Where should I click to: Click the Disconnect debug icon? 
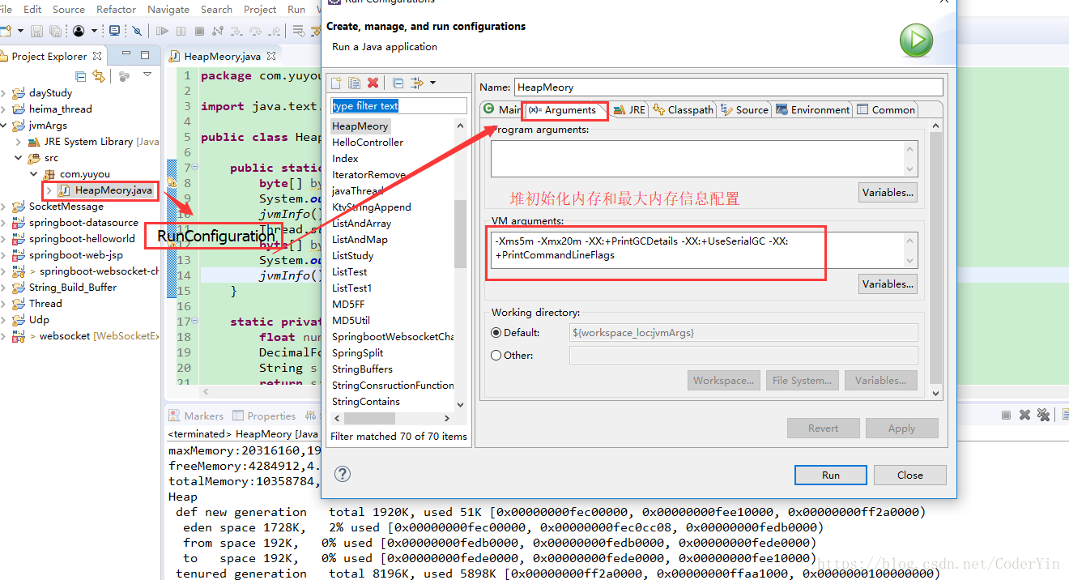pos(217,31)
